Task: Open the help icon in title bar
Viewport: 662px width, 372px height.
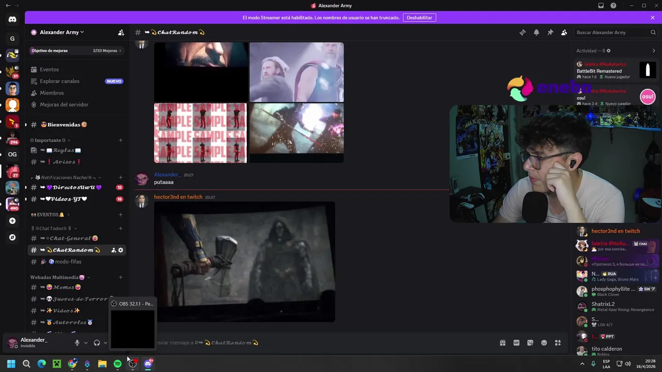Action: click(613, 6)
